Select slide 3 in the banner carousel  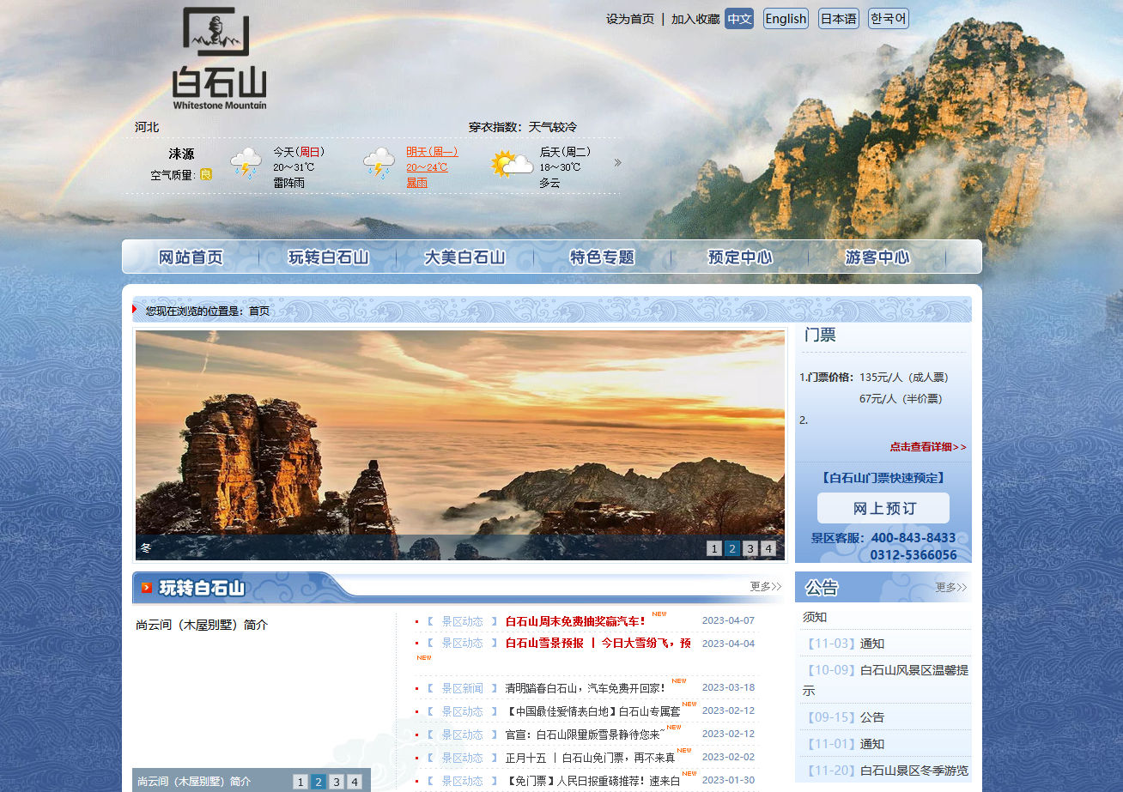(x=750, y=547)
